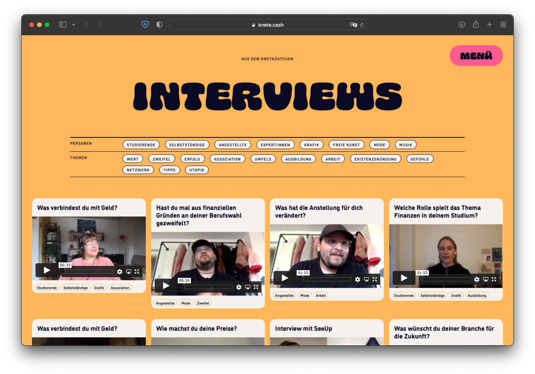
Task: Open the 'Interview mit SeeUp' card
Action: [x=304, y=328]
